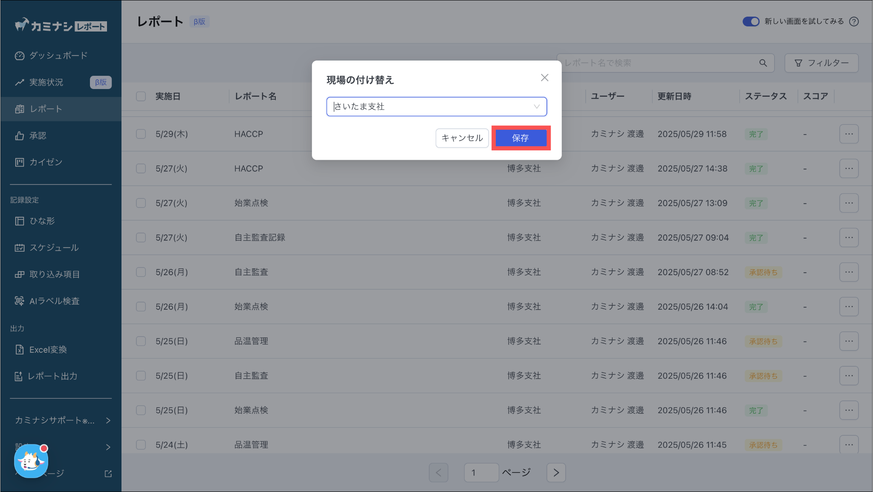Click the キャンセル button
Image resolution: width=873 pixels, height=492 pixels.
pos(462,138)
